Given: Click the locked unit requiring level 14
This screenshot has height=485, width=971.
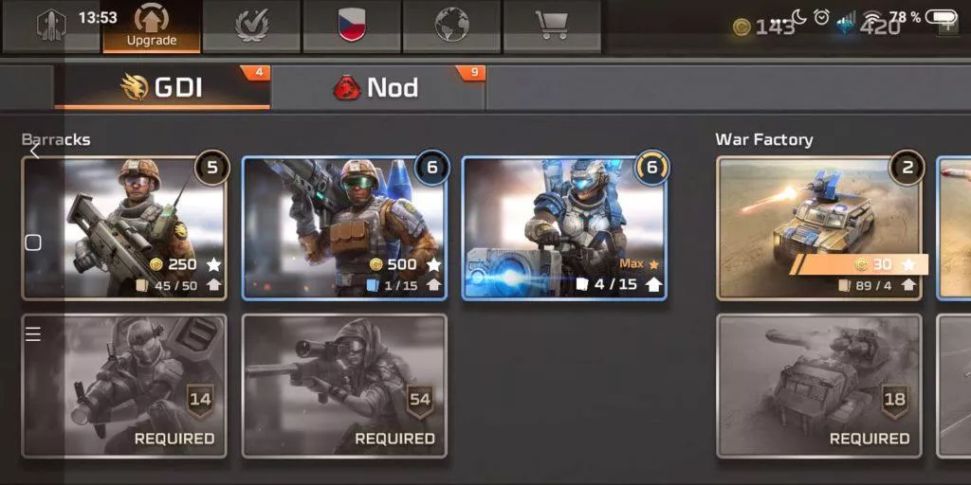Looking at the screenshot, I should coord(124,386).
